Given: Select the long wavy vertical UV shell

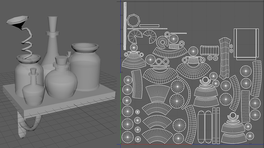Looking at the screenshot, I should pos(225,58).
